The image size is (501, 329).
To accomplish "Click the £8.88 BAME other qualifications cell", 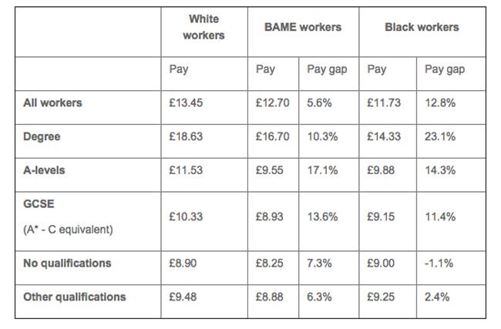I will (269, 297).
